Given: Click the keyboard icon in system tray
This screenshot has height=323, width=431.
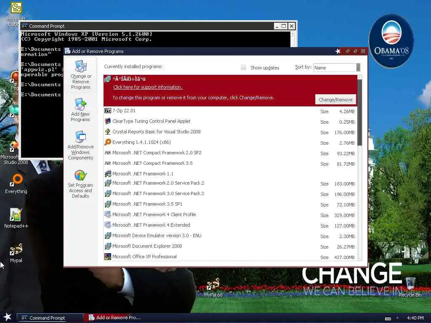Looking at the screenshot, I should click(x=388, y=319).
